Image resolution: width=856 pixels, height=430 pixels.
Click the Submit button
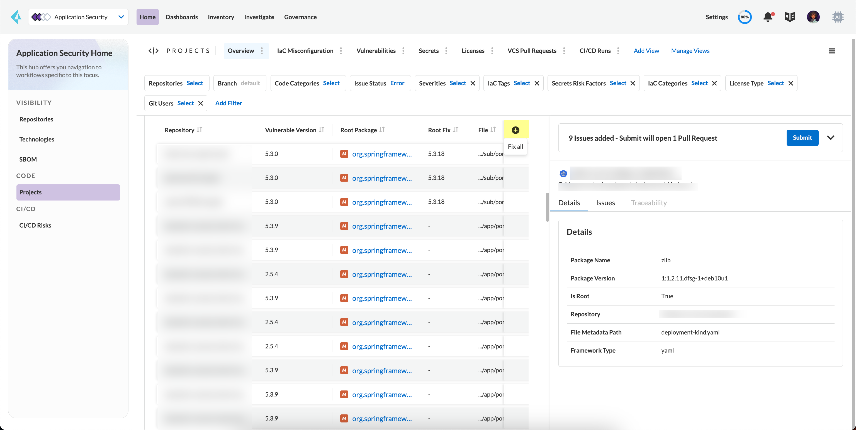802,138
